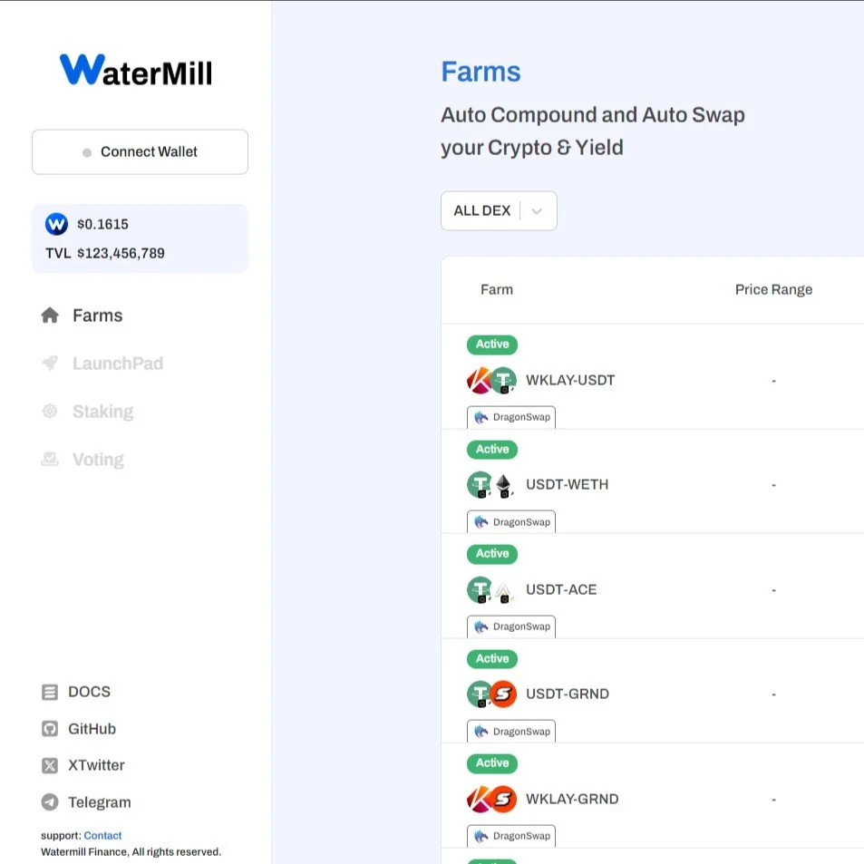The height and width of the screenshot is (864, 864).
Task: Click the DragonSwap tag under USDT-ACE
Action: tap(512, 626)
